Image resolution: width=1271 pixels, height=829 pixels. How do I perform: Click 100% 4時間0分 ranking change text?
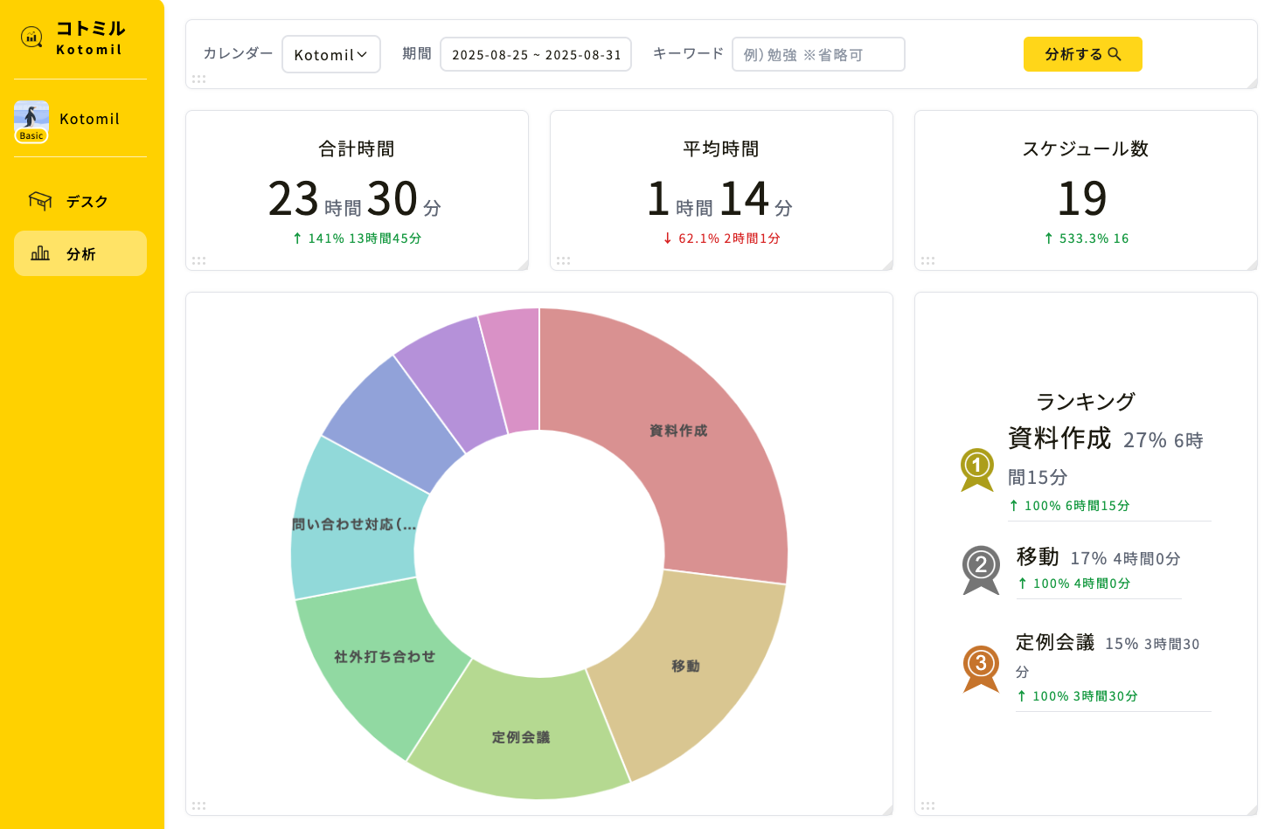(1073, 584)
